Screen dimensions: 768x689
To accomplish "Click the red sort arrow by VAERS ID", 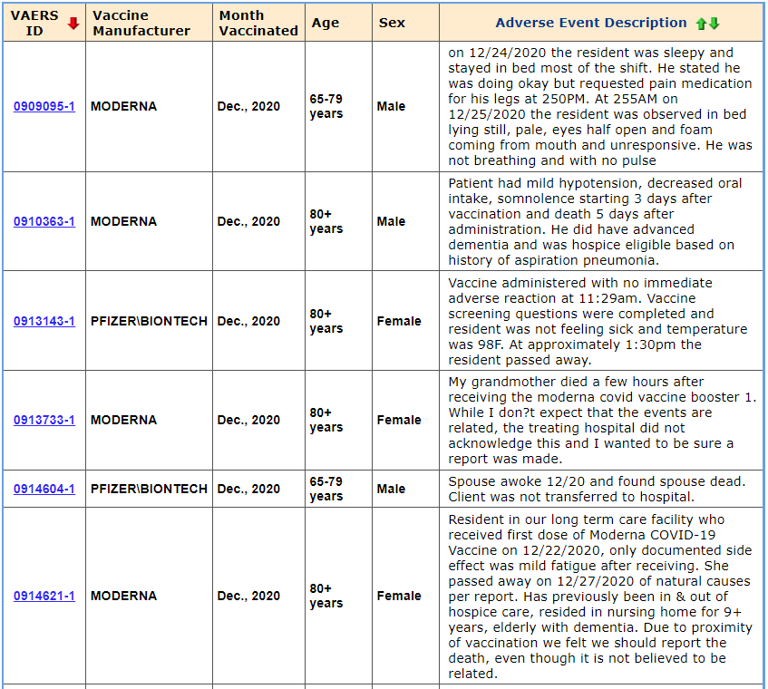I will 73,23.
